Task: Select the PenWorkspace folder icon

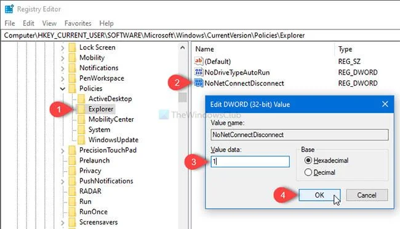Action: tap(73, 78)
